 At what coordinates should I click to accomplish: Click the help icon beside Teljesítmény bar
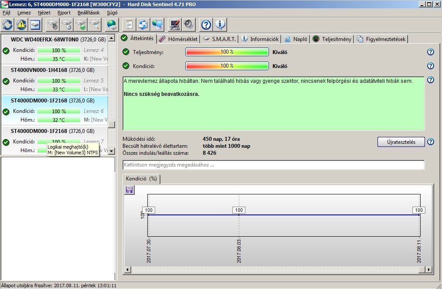(x=430, y=52)
